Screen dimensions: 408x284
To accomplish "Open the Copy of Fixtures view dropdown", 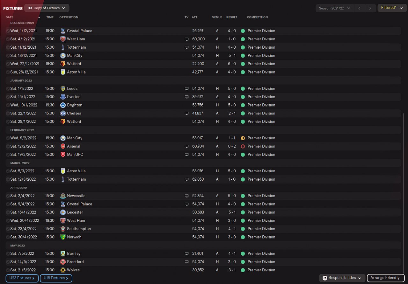I will coord(47,8).
